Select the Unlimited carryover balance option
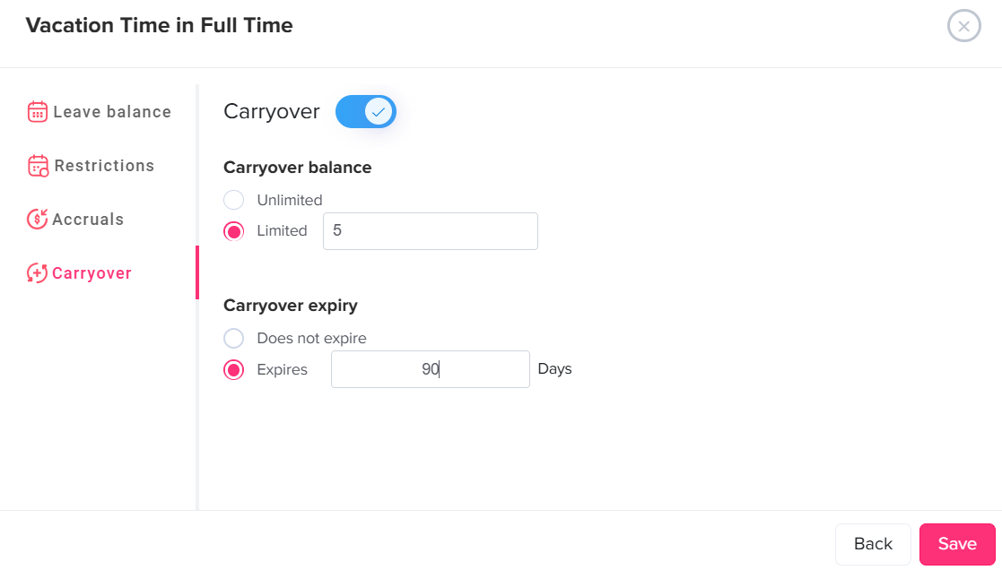 [x=233, y=199]
